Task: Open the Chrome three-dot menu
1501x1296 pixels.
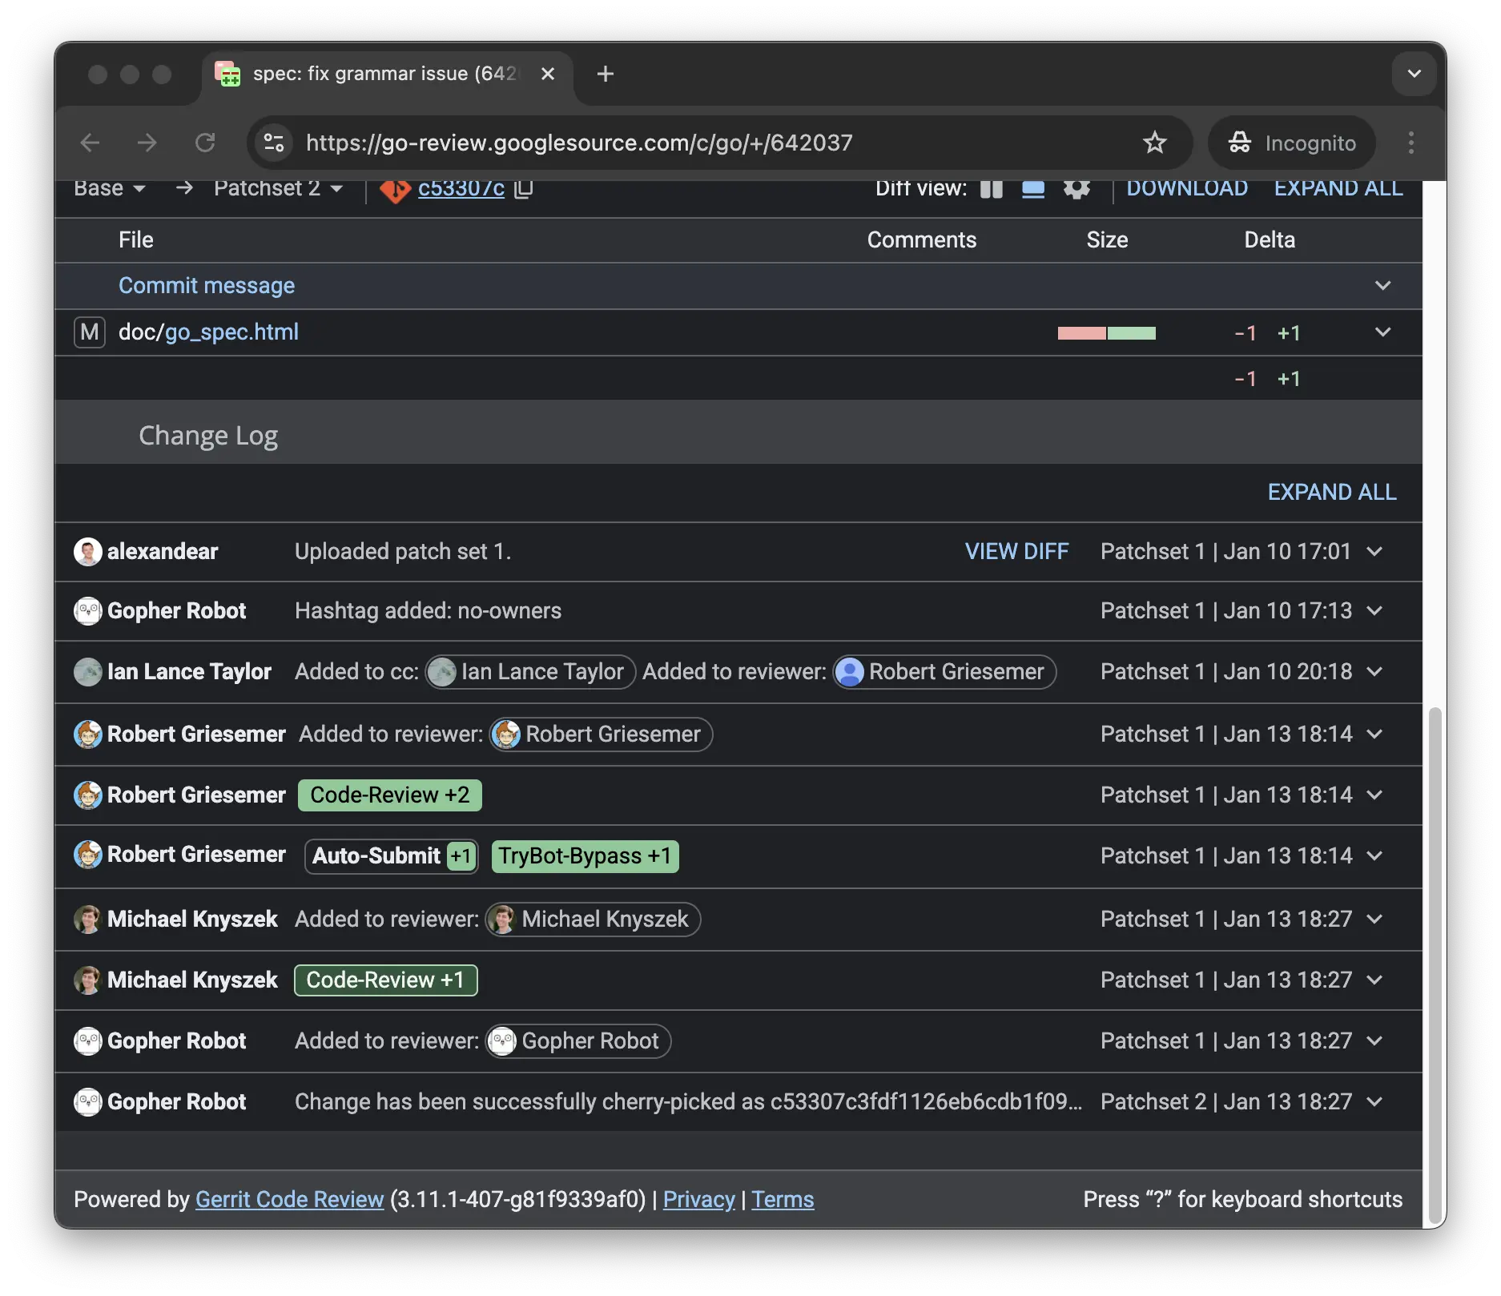Action: (1410, 143)
